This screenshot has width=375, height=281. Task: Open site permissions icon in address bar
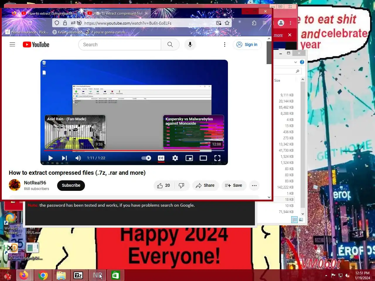point(73,23)
